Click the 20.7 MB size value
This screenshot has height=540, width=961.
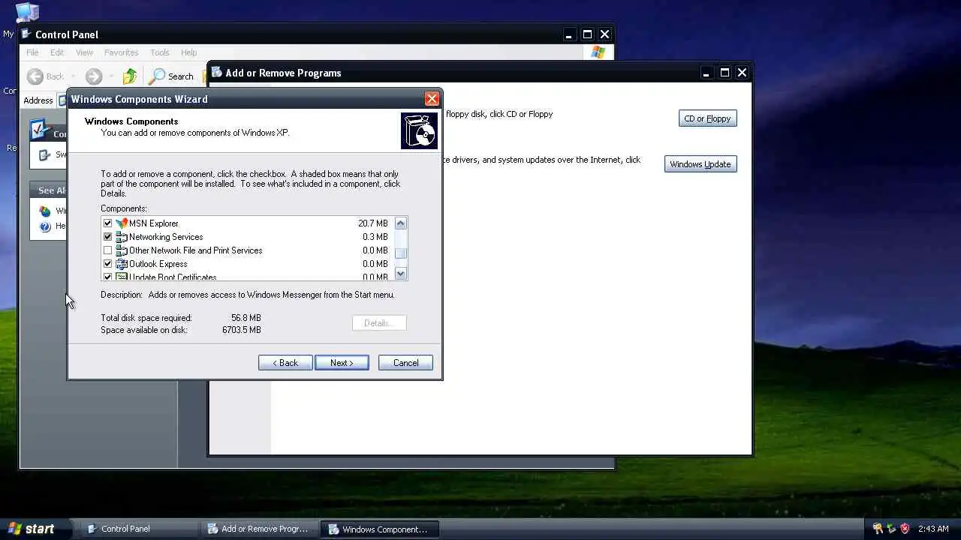[373, 223]
